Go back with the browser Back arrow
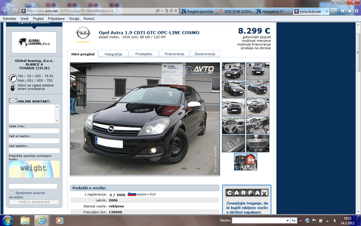This screenshot has width=361, height=226. pos(6,10)
